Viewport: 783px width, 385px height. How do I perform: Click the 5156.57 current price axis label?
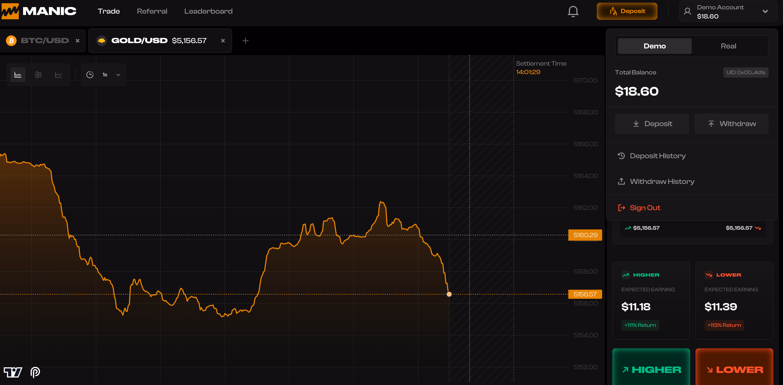point(585,294)
